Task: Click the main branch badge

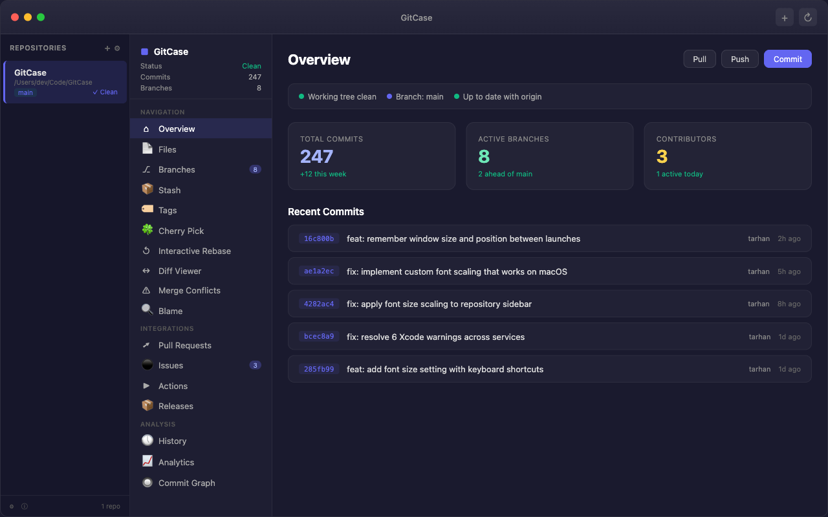Action: (x=25, y=92)
